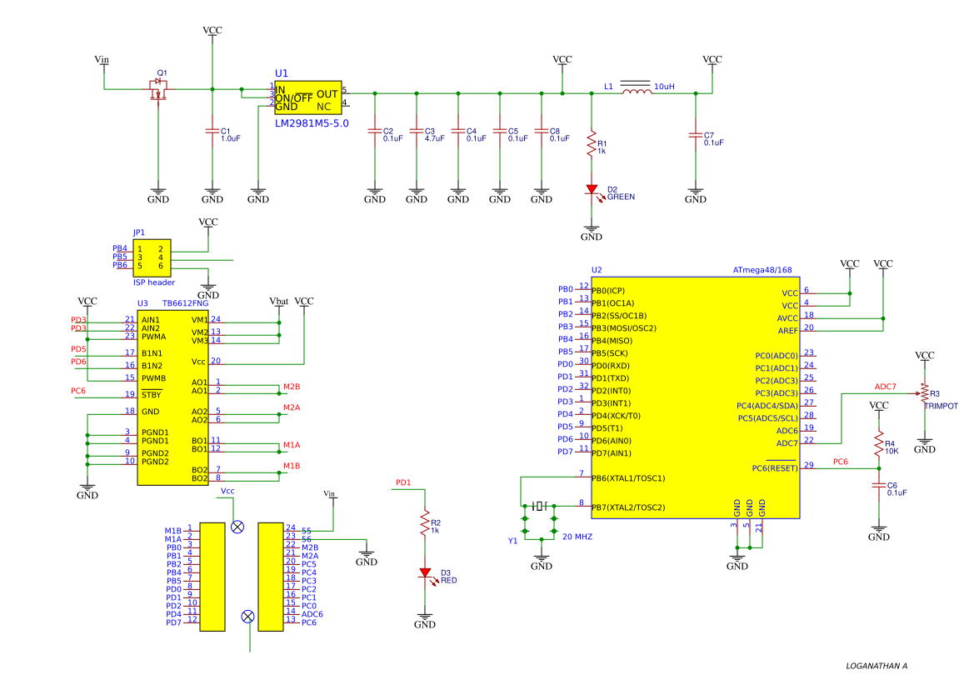Click the "LOGANATHAN A" author text
The width and height of the screenshot is (974, 690).
(x=877, y=666)
